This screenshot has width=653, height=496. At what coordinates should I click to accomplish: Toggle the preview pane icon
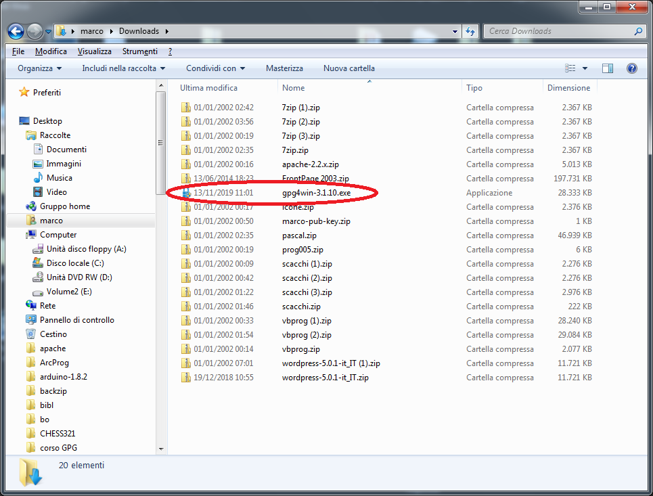607,68
